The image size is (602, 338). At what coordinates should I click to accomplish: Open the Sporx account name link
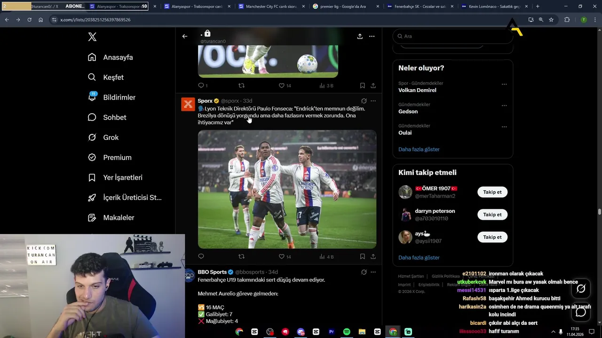[205, 101]
